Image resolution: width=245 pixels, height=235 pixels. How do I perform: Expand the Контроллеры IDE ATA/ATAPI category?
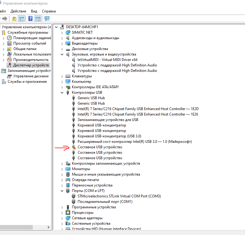coord(62,87)
